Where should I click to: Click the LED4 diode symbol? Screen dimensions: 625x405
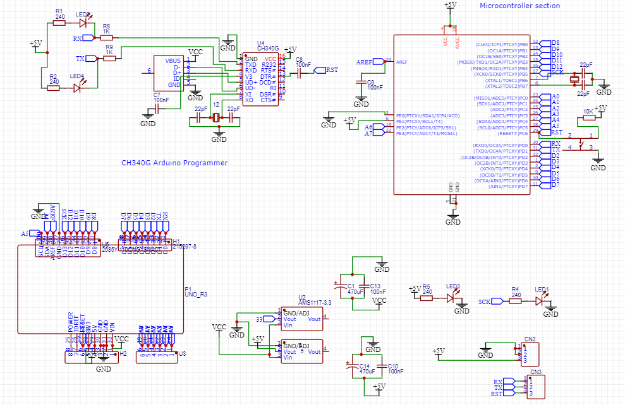point(78,88)
